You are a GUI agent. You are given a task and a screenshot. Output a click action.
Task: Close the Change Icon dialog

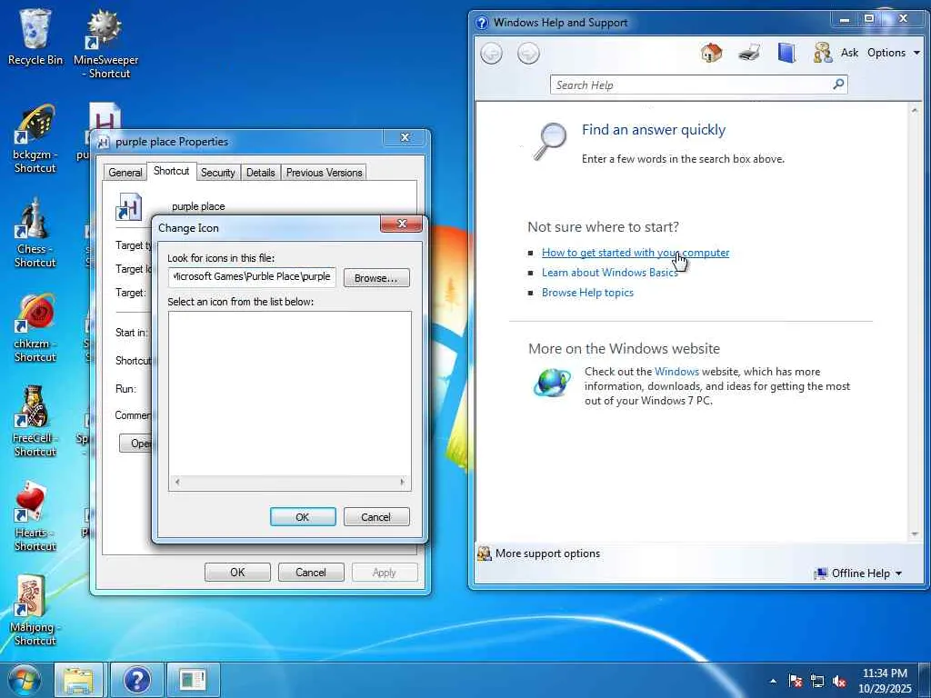coord(401,224)
